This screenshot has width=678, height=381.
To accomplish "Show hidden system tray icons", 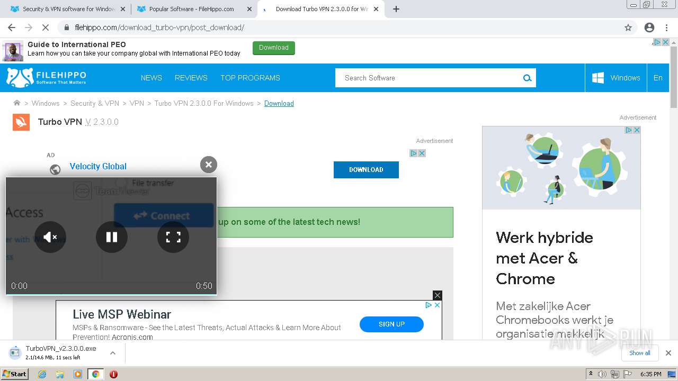I will coord(591,374).
